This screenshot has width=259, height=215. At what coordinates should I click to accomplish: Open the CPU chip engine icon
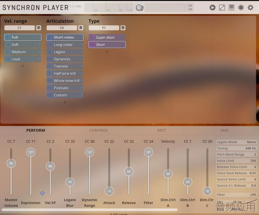click(241, 8)
